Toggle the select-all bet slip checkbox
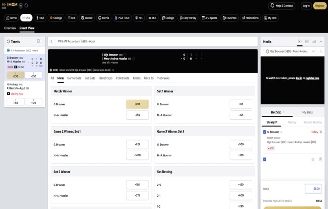328x209 pixels. [x=264, y=159]
